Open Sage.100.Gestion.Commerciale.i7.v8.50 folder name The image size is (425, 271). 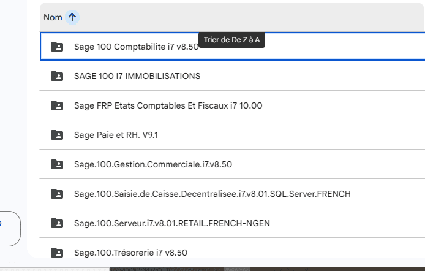[152, 164]
